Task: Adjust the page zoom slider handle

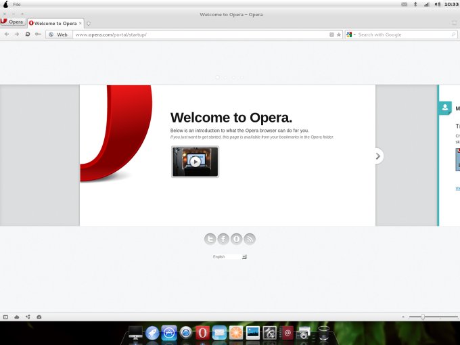Action: click(x=423, y=317)
